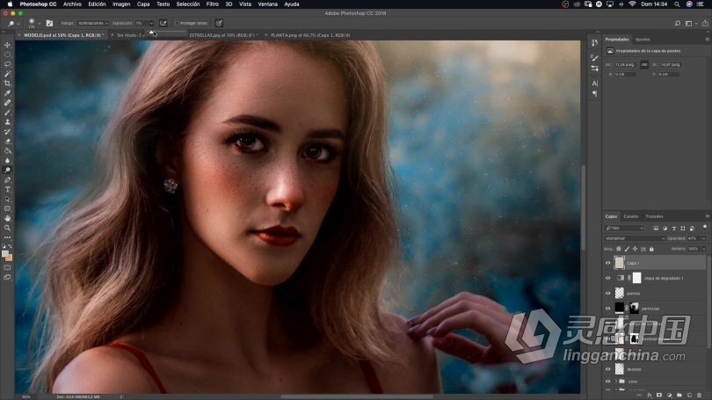Open the layer filter type dropdown
Viewport: 712px width, 400px height.
coord(624,228)
